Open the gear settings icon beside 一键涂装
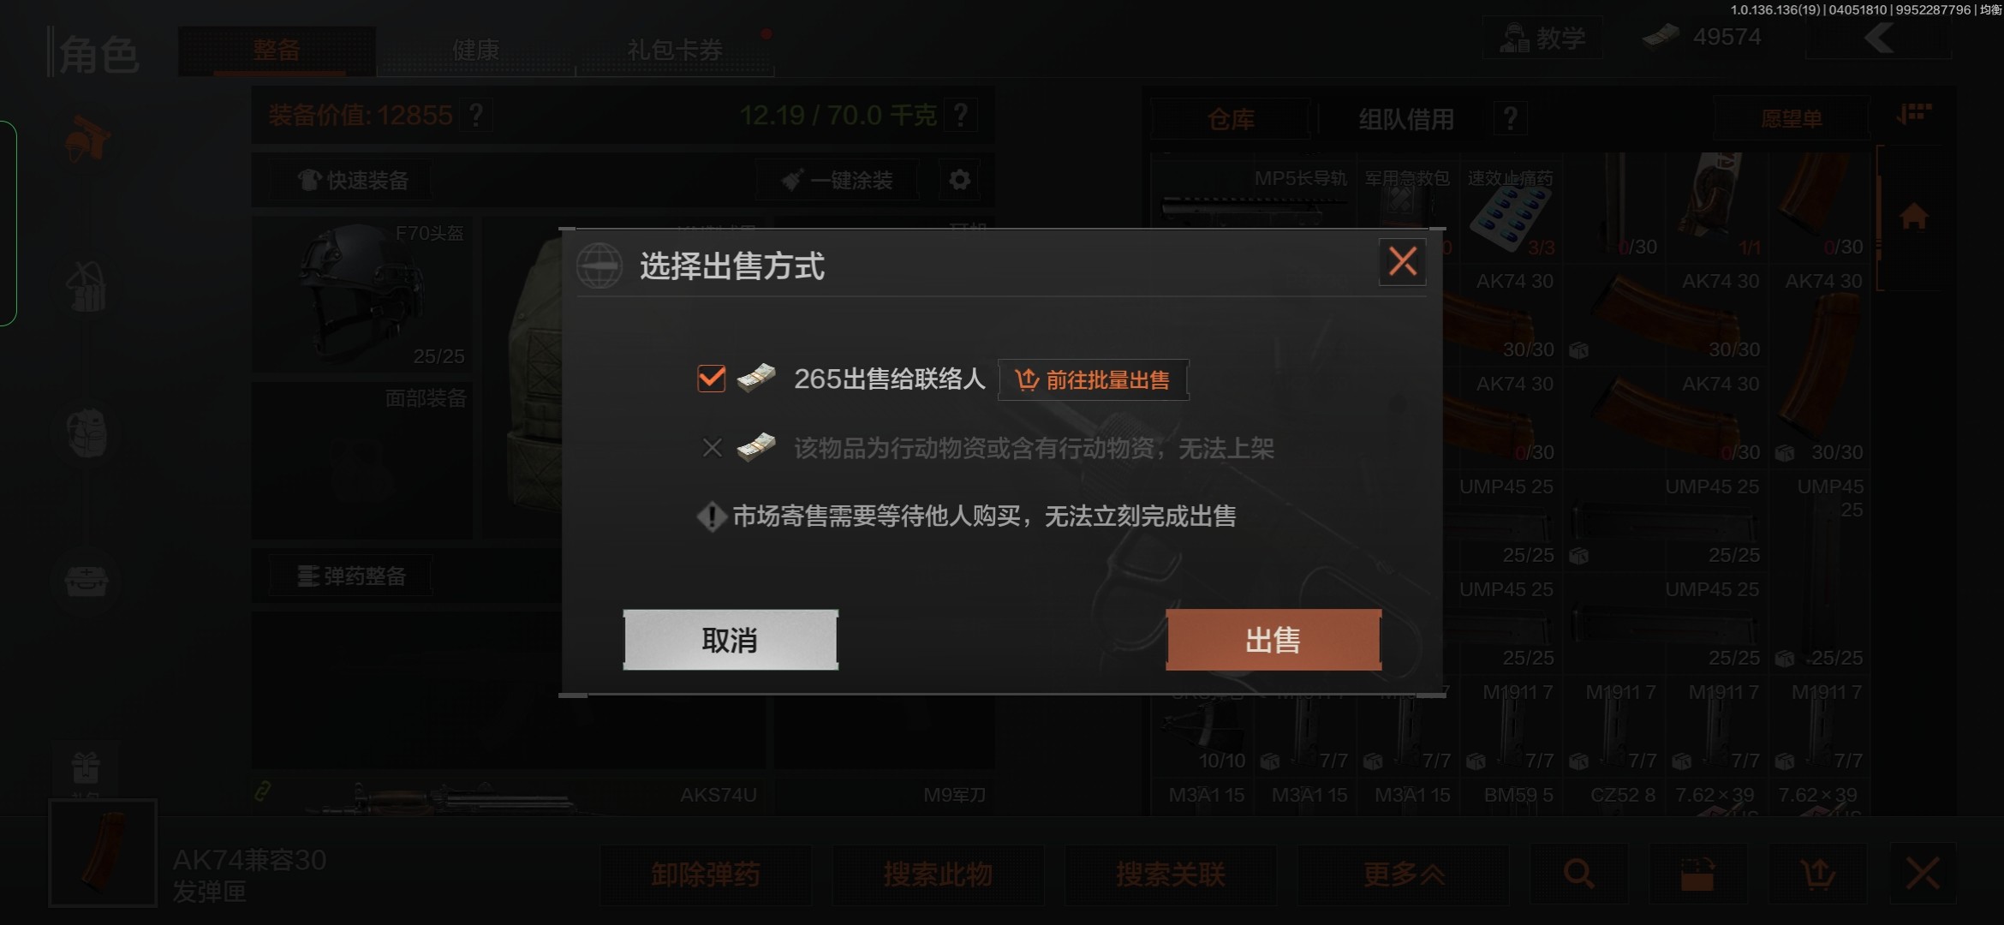Screen dimensions: 2004x925 pyautogui.click(x=960, y=180)
